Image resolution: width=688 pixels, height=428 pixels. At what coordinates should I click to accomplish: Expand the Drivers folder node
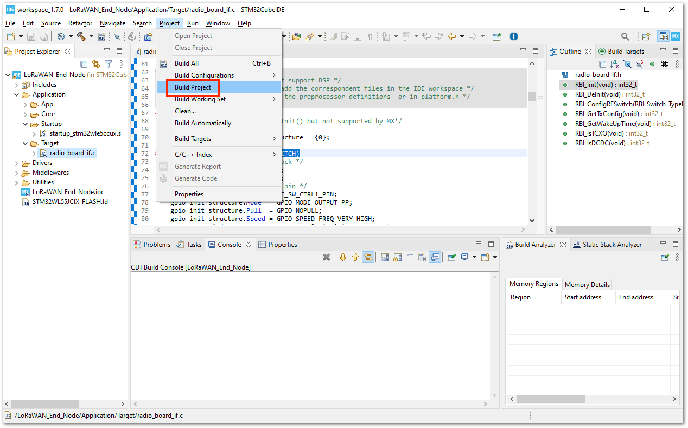click(16, 163)
